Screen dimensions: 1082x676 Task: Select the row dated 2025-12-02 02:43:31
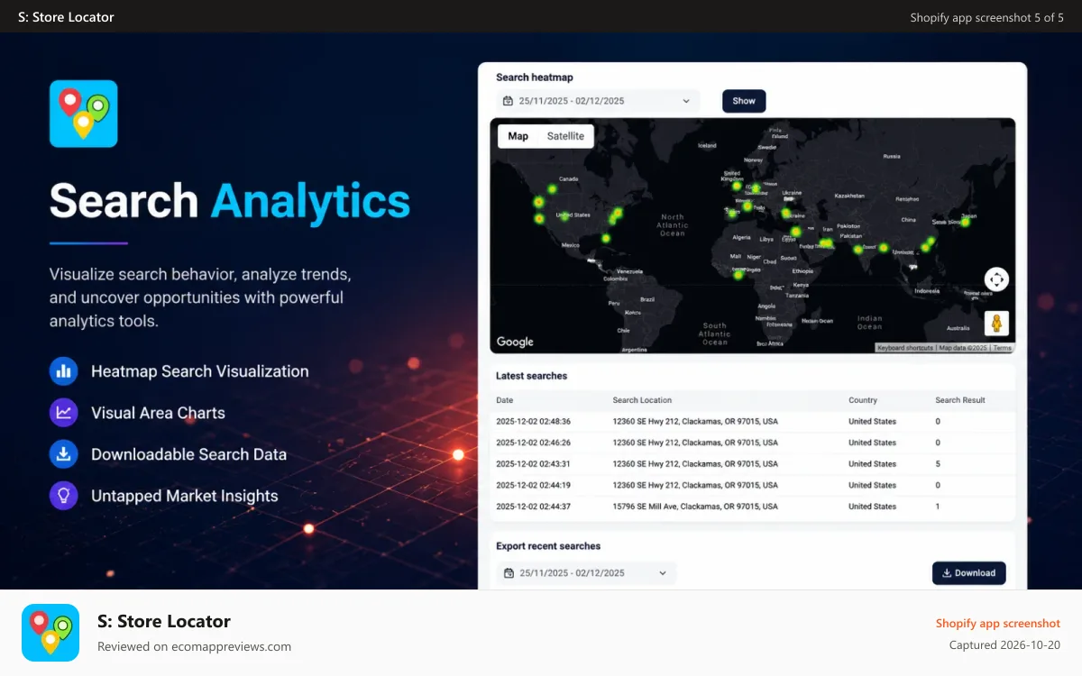[x=753, y=464]
